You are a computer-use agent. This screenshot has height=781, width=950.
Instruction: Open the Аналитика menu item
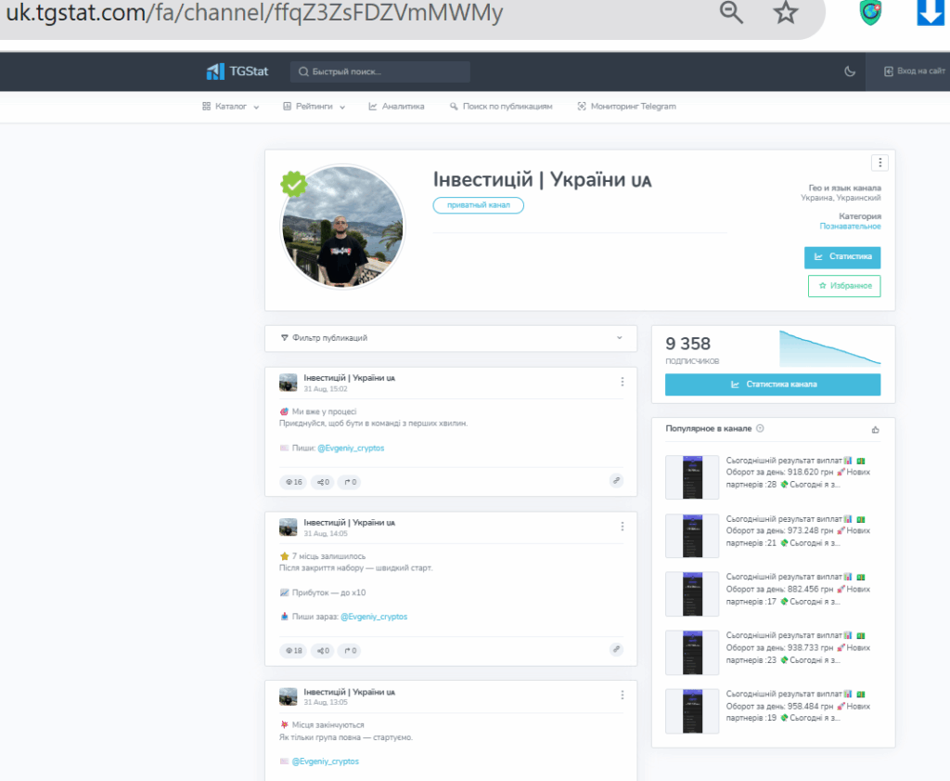coord(396,107)
